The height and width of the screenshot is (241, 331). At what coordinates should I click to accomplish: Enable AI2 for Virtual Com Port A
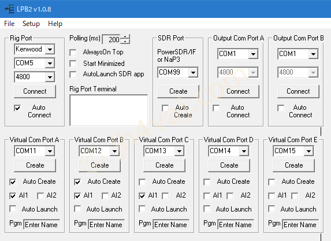click(x=40, y=196)
